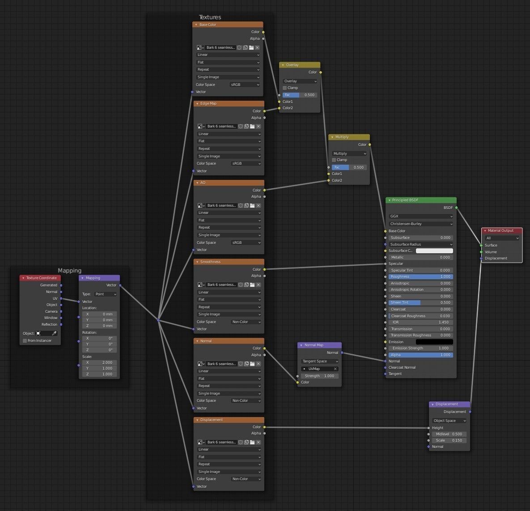Image resolution: width=530 pixels, height=511 pixels.
Task: Open Material Output target All dropdown
Action: click(502, 238)
